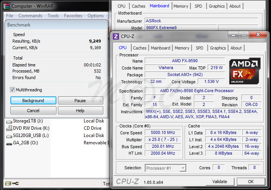Click the OK button in CPU-Z
Viewport: 271px width, 190px height.
[x=251, y=182]
